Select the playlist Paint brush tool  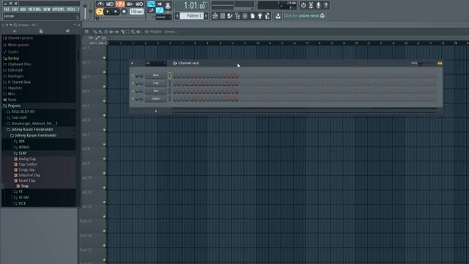click(101, 32)
